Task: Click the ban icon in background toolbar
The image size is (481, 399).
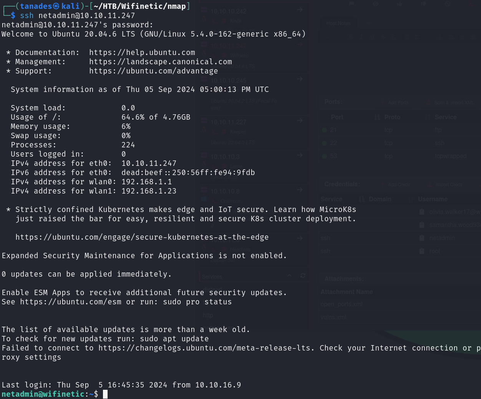Action: pyautogui.click(x=448, y=3)
